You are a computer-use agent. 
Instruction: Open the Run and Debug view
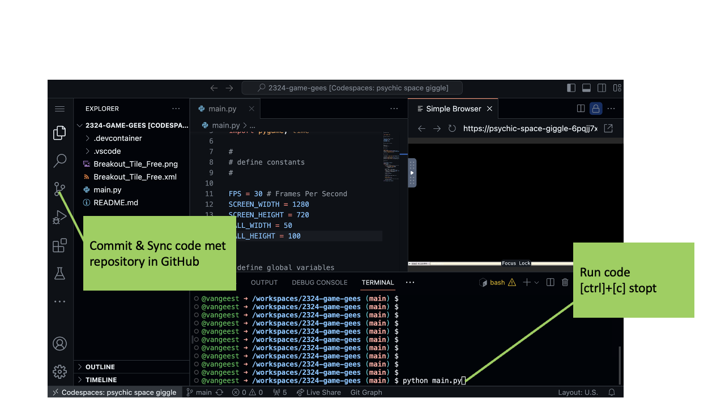tap(59, 217)
